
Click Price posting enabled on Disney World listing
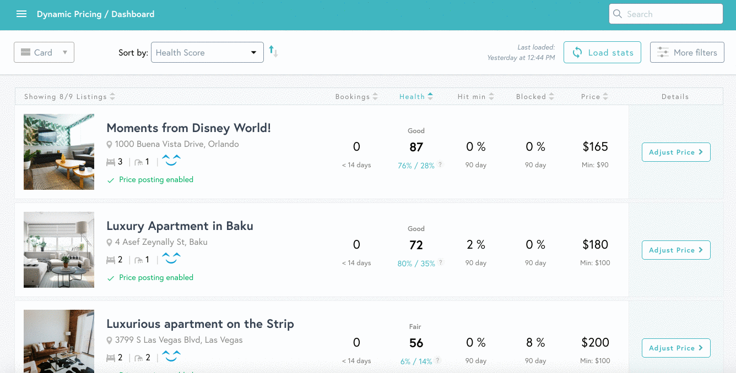click(x=156, y=179)
